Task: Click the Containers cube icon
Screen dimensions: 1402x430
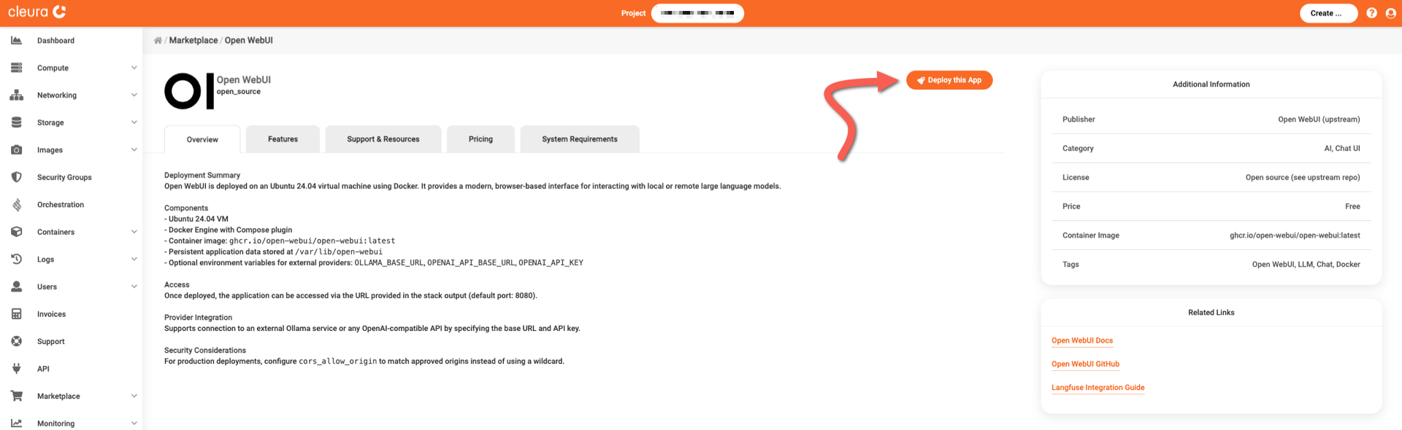Action: click(16, 232)
